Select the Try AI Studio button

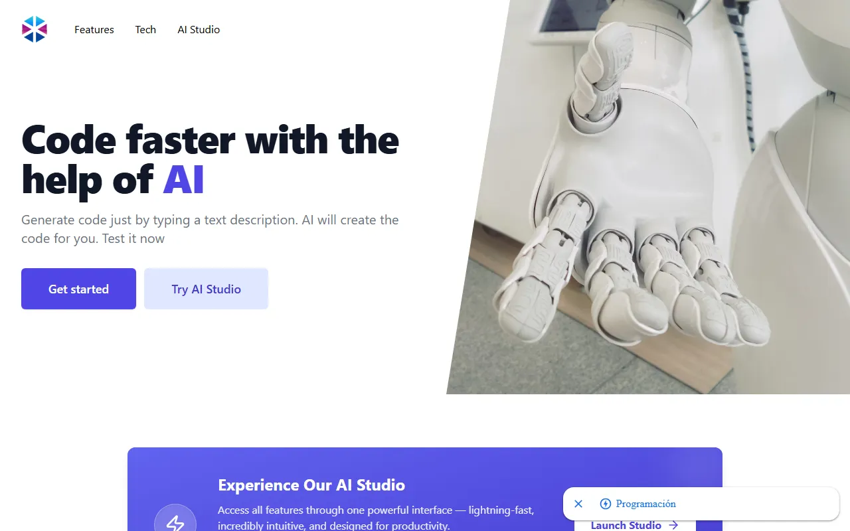(206, 289)
